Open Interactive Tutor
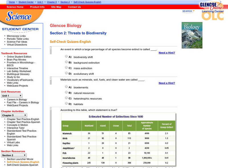Screen dimensions: 228x168 [16, 128]
